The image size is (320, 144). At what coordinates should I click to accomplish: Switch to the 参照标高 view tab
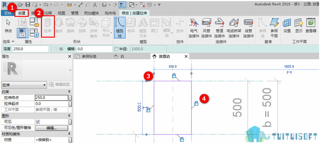(89, 57)
